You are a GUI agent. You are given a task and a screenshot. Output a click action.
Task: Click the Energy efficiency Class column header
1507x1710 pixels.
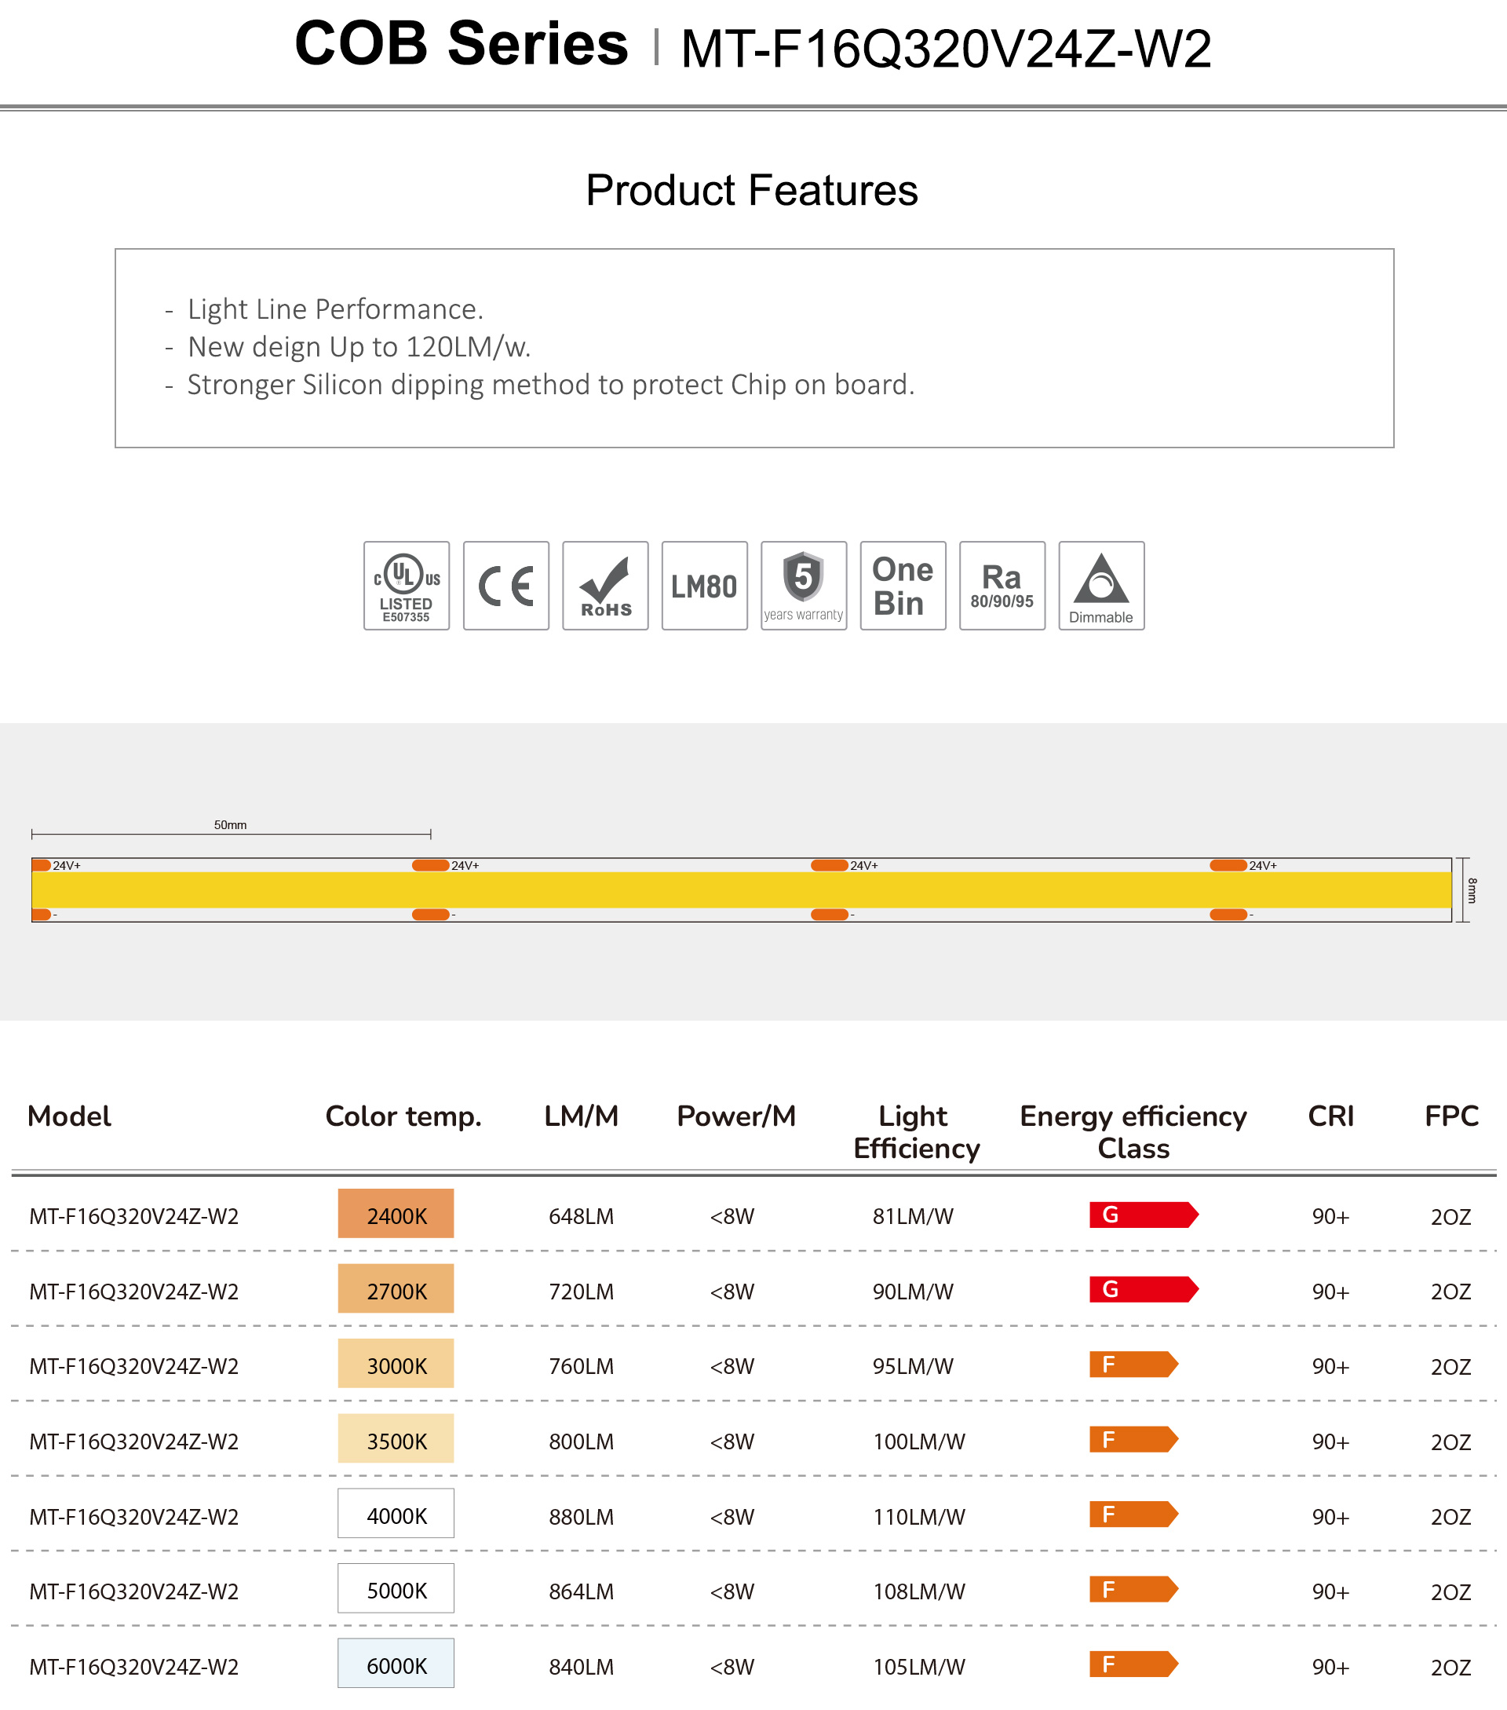pyautogui.click(x=1133, y=1132)
